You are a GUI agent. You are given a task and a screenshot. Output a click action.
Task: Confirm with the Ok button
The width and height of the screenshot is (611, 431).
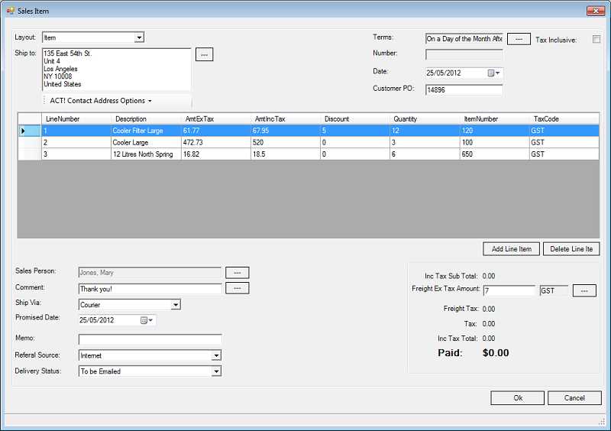pyautogui.click(x=518, y=398)
